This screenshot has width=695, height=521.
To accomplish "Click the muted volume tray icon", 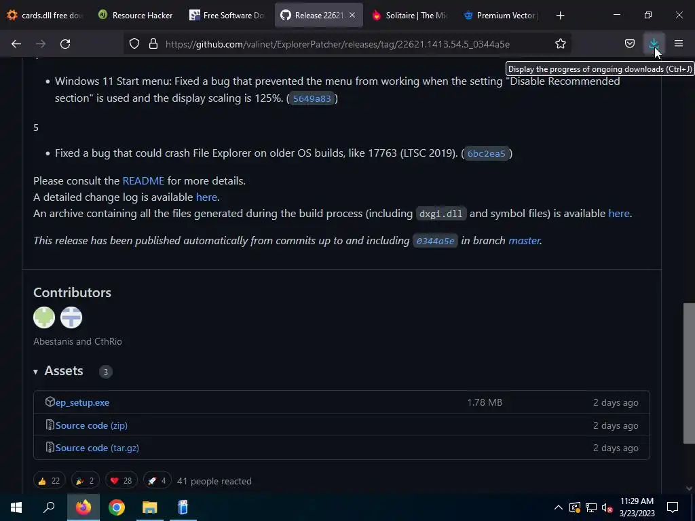I will (607, 507).
